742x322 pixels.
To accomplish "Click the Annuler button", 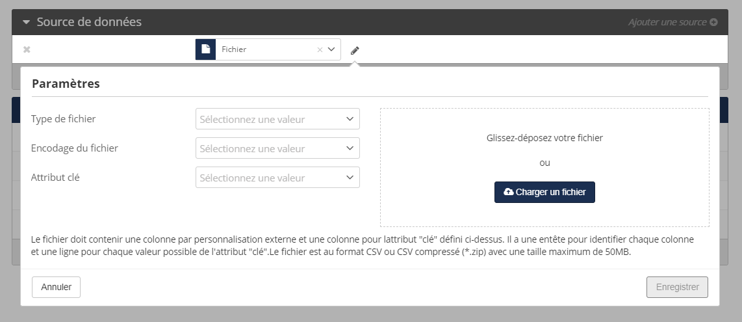I will click(x=56, y=287).
